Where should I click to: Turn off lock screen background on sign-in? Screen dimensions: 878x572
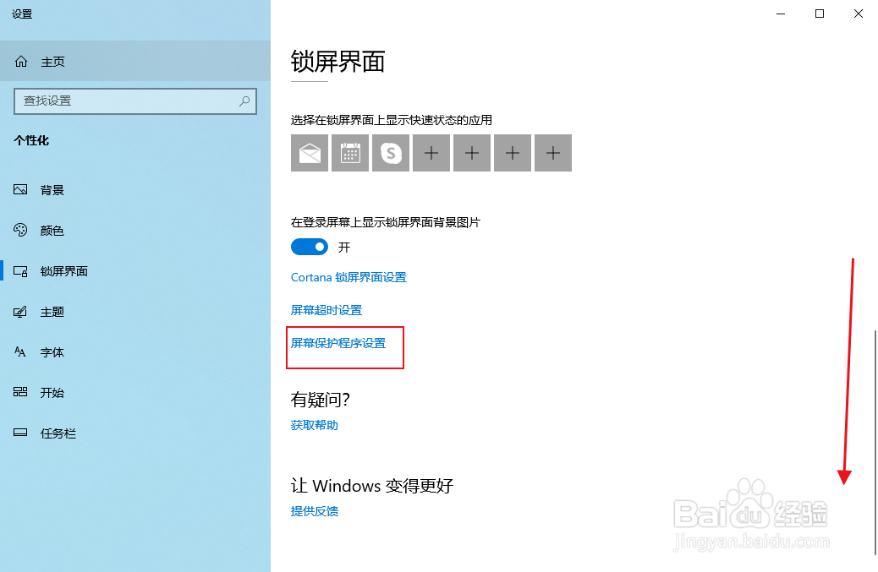click(310, 247)
